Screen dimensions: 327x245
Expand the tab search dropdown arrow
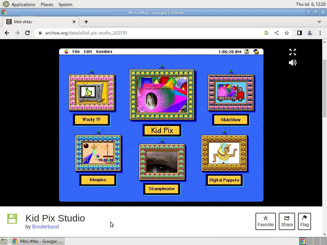(x=319, y=22)
